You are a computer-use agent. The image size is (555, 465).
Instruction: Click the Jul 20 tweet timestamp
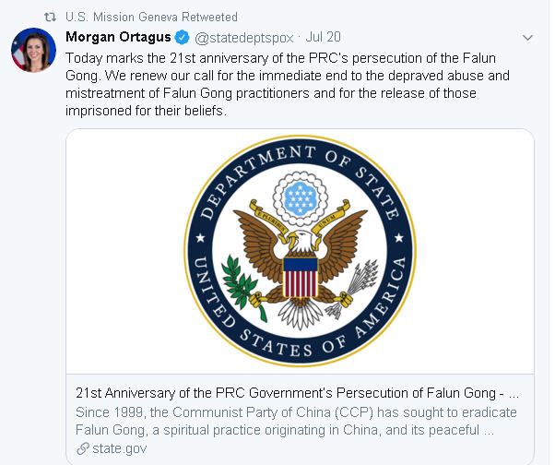(324, 38)
